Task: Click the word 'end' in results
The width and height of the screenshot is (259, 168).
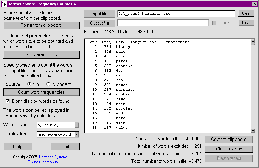Action: coord(119,113)
